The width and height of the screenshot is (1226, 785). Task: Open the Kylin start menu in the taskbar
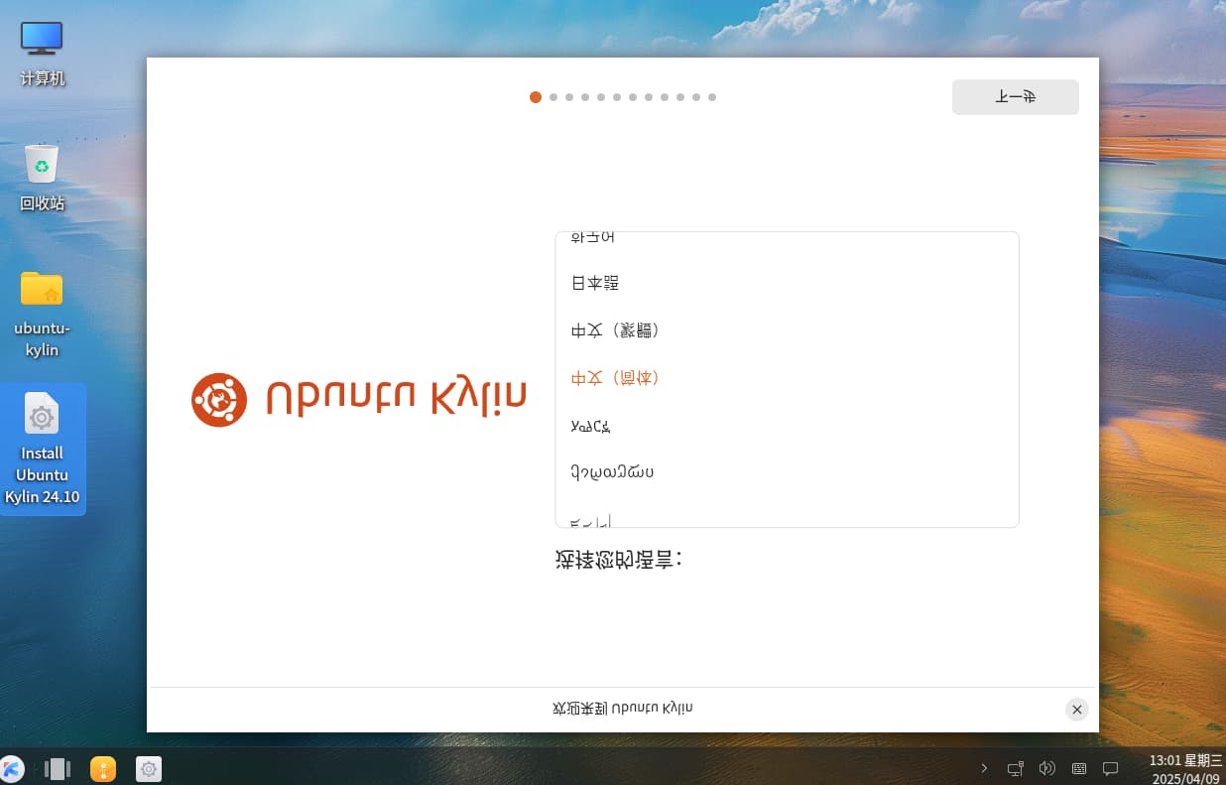click(x=12, y=768)
